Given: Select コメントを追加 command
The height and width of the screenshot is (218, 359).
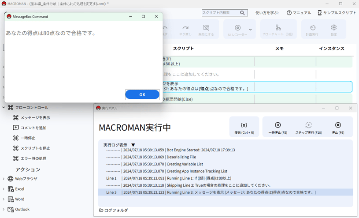Looking at the screenshot, I should point(33,128).
